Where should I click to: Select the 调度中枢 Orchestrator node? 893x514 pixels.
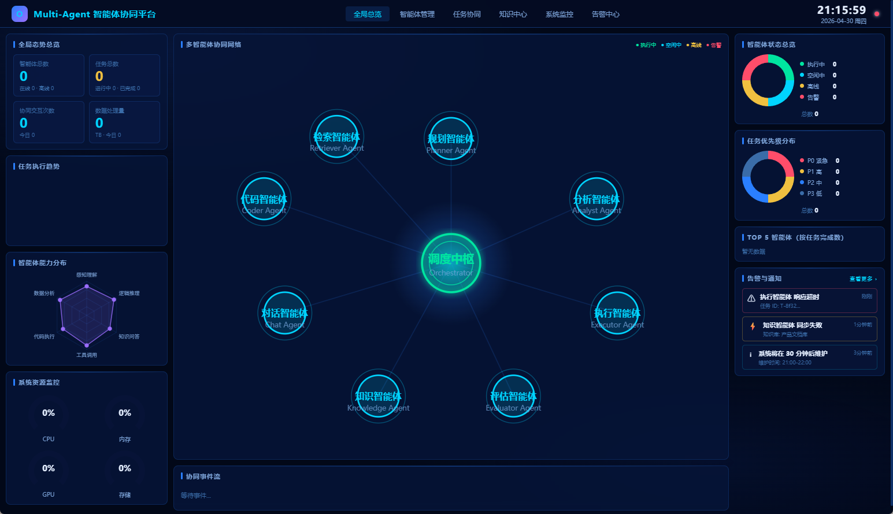[x=451, y=263]
